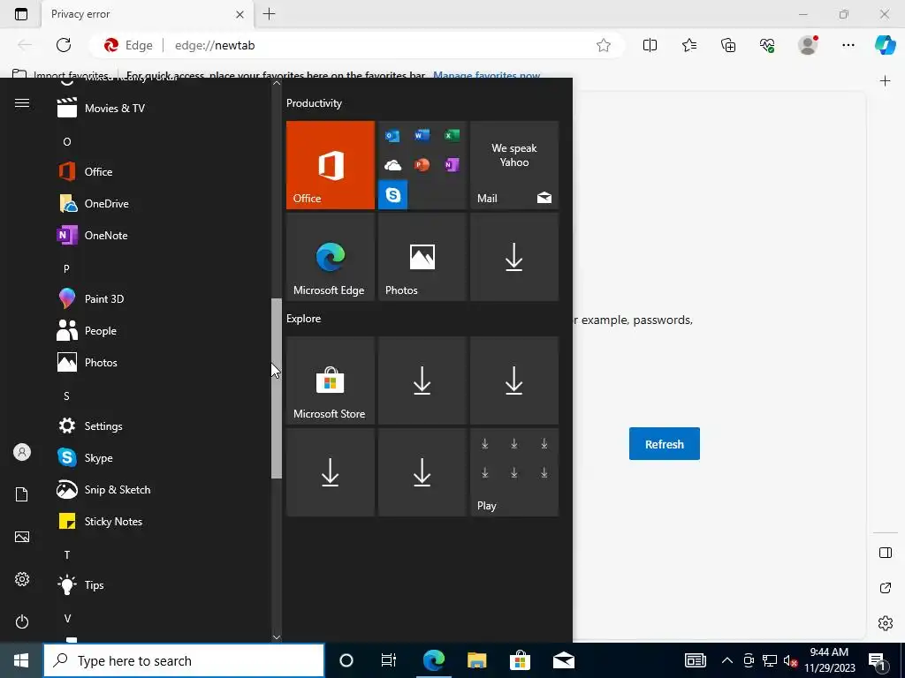905x678 pixels.
Task: Open Photos from the app list
Action: [x=156, y=363]
